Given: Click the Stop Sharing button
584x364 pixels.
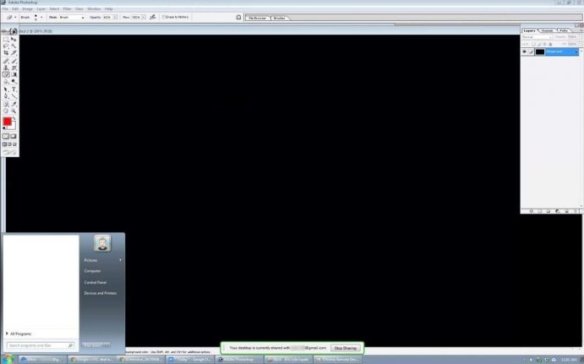Looking at the screenshot, I should pyautogui.click(x=345, y=347).
